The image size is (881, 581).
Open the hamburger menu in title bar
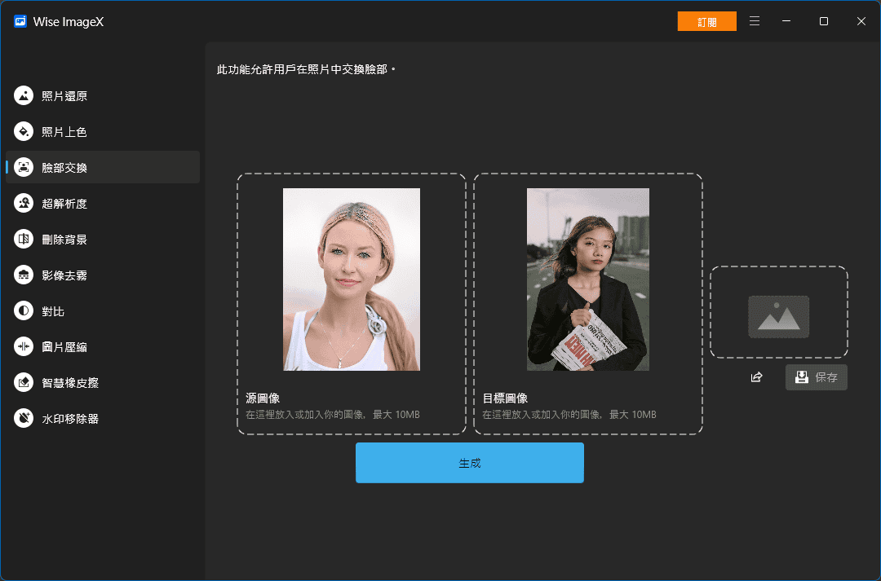(x=755, y=21)
